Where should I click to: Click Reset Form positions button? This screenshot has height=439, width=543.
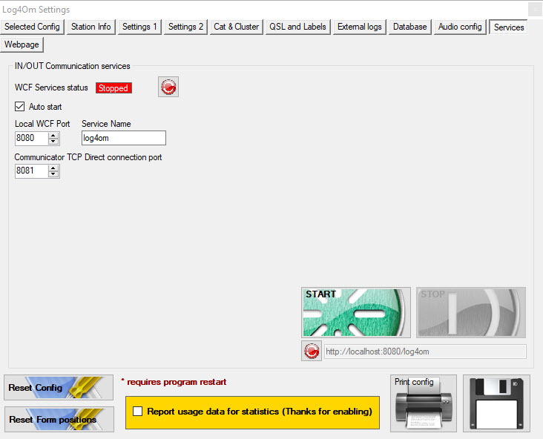tap(59, 419)
